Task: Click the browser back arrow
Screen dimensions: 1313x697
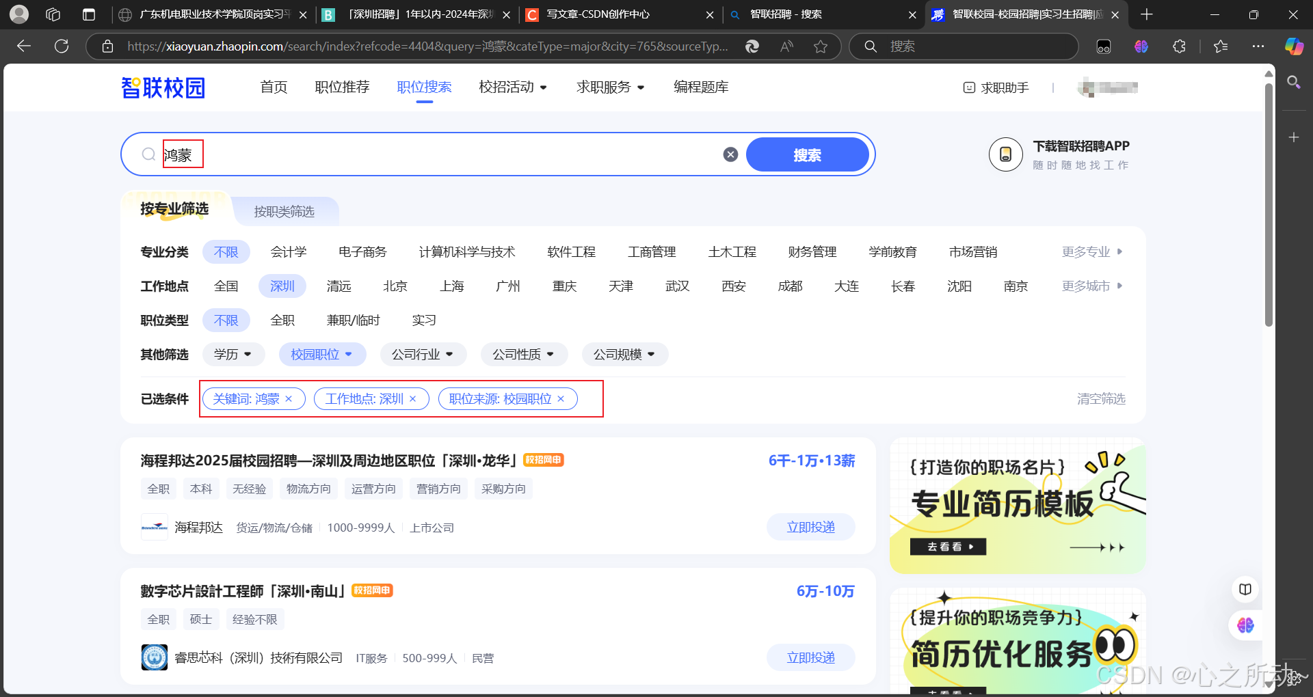Action: (x=24, y=46)
